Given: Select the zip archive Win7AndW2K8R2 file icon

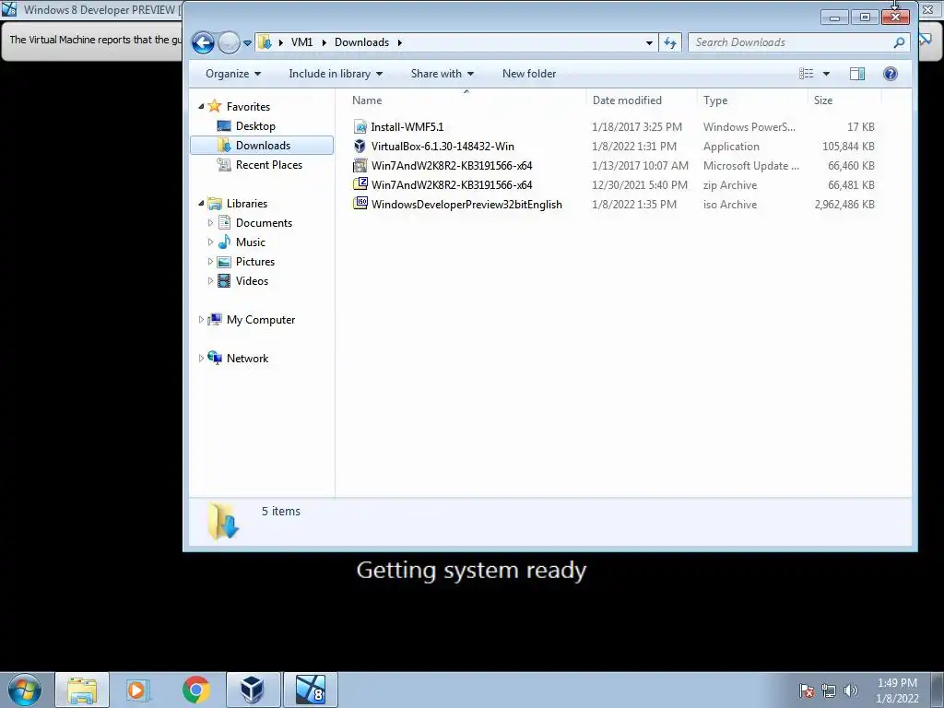Looking at the screenshot, I should [360, 184].
